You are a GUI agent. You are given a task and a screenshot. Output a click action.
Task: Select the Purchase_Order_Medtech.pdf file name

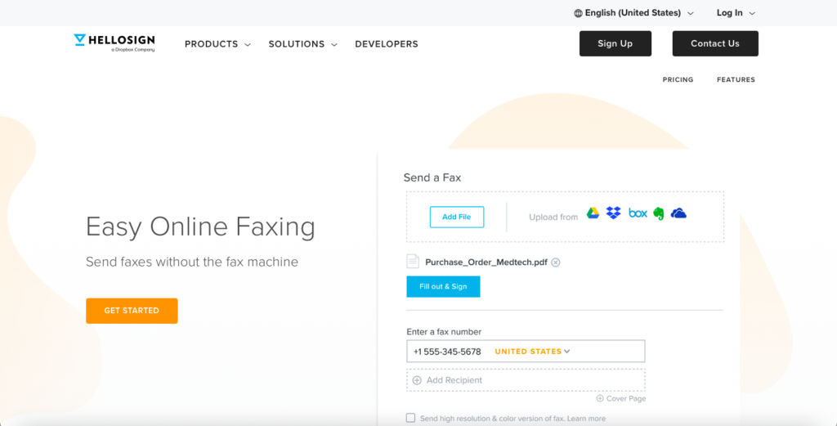click(x=486, y=262)
